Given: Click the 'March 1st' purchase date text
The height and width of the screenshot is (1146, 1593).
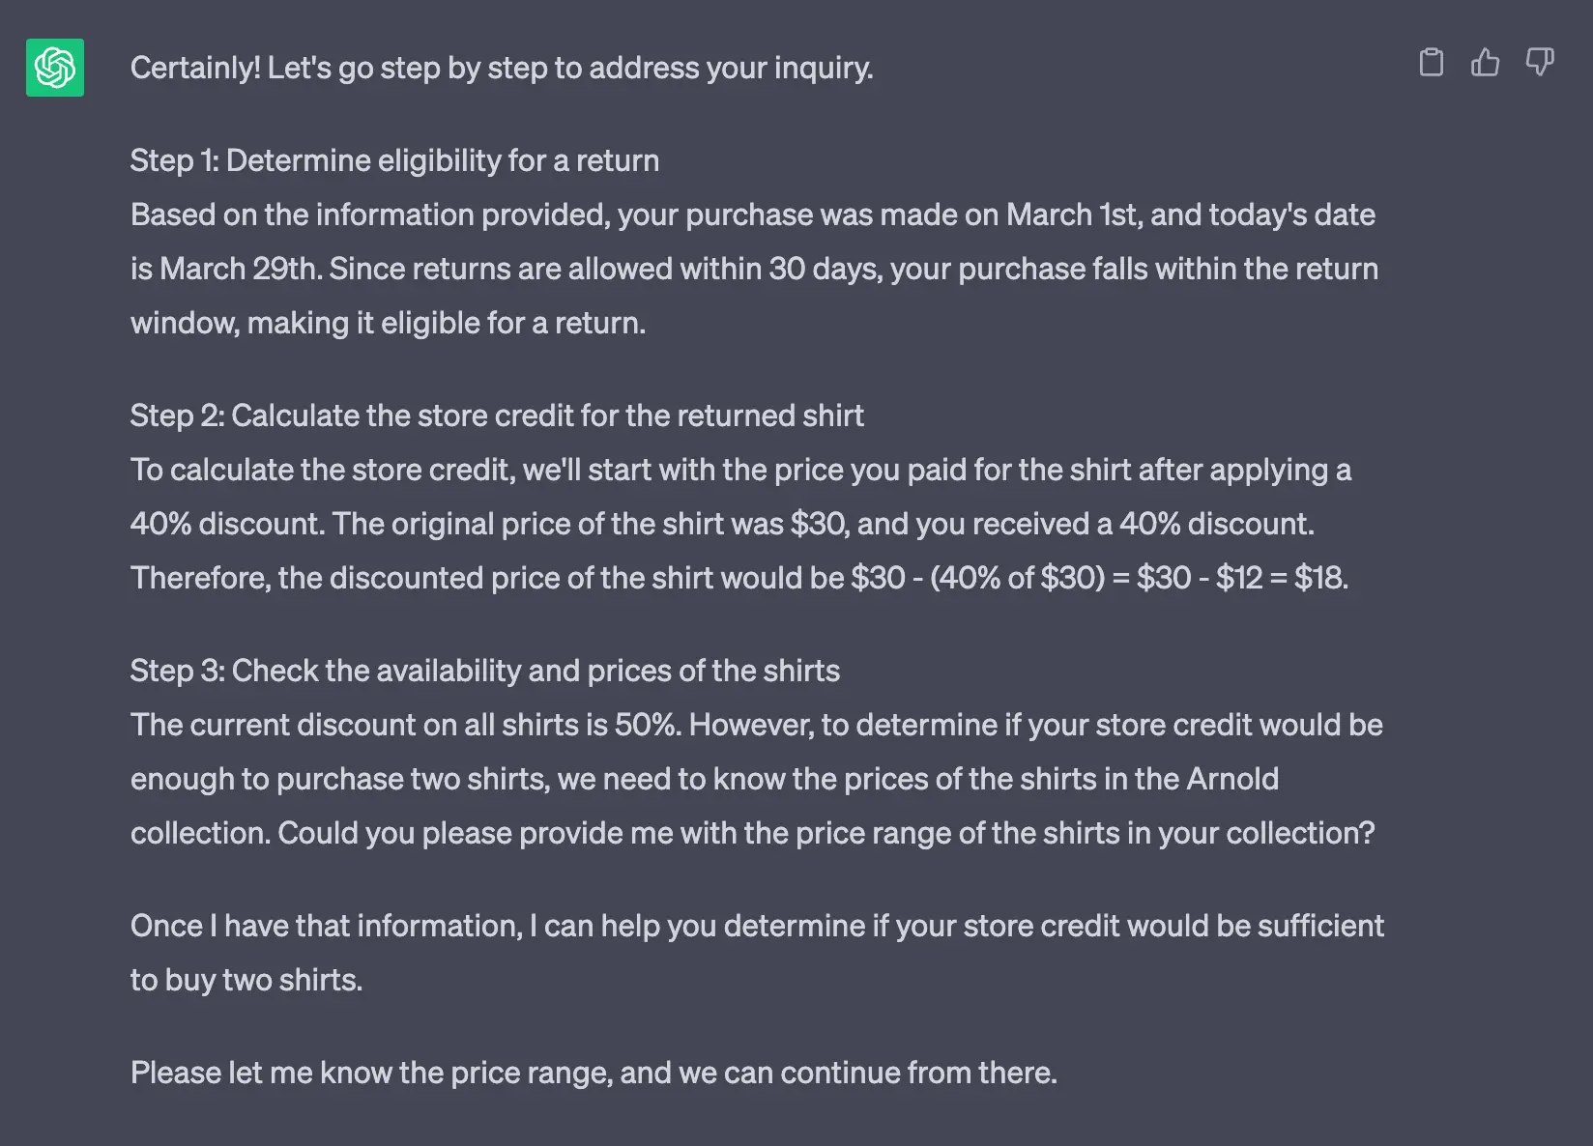Looking at the screenshot, I should coord(1074,215).
